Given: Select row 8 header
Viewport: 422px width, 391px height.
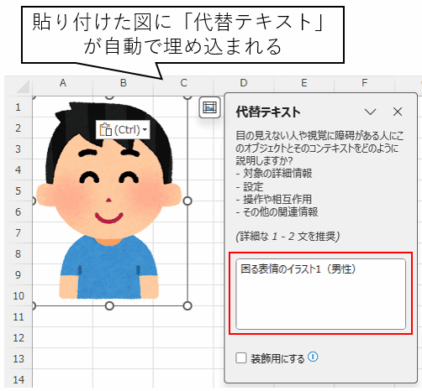Looking at the screenshot, I should coord(18,254).
